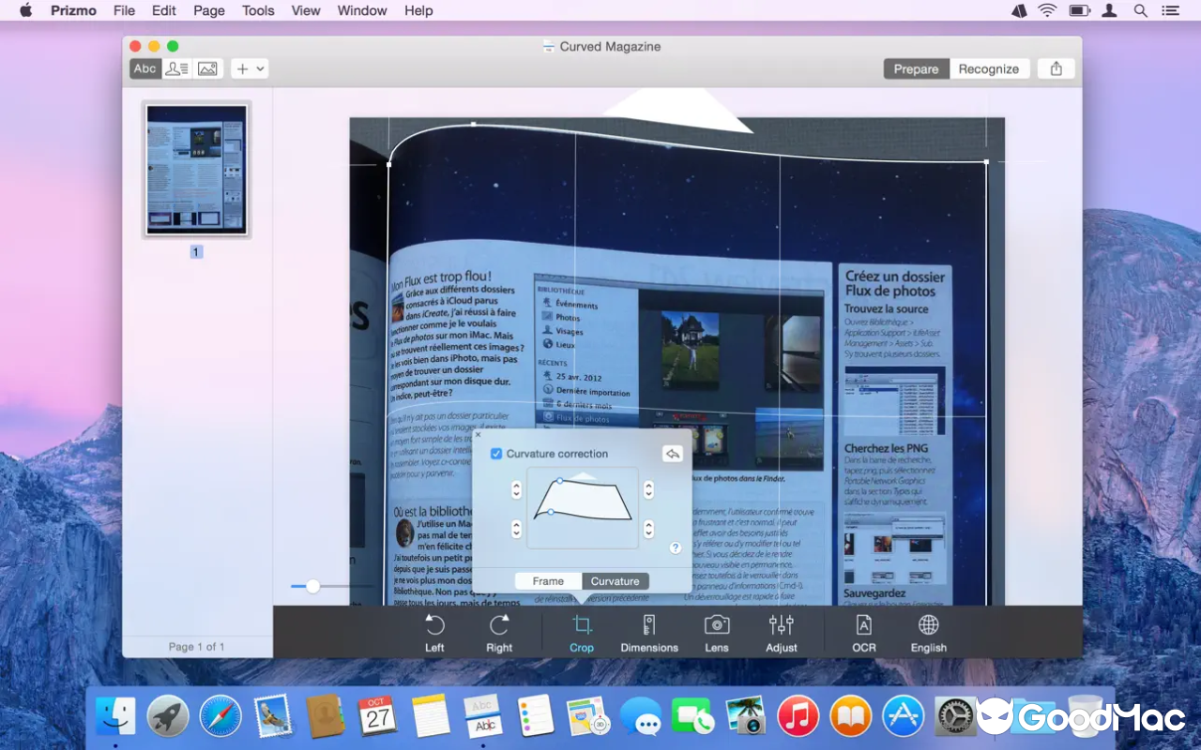The image size is (1201, 750).
Task: Open the Lens correction tool
Action: (x=717, y=633)
